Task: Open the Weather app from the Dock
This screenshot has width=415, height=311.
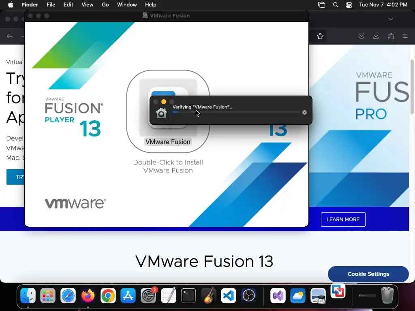Action: (x=298, y=295)
